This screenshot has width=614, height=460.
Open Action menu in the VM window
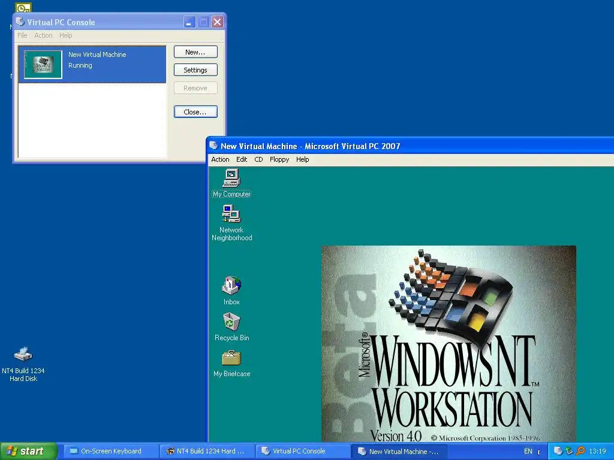pyautogui.click(x=220, y=159)
